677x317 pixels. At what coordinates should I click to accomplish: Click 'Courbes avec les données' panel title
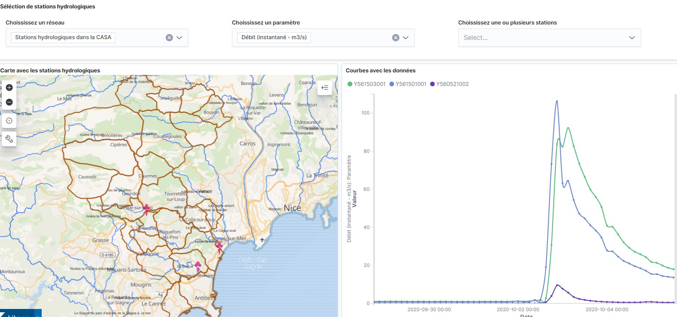pyautogui.click(x=381, y=71)
